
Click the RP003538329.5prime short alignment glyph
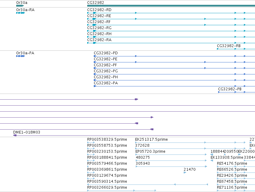[91, 142]
